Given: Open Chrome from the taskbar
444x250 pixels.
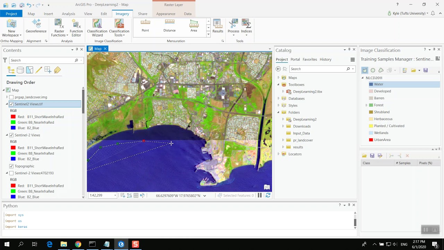Looking at the screenshot, I should 78,244.
